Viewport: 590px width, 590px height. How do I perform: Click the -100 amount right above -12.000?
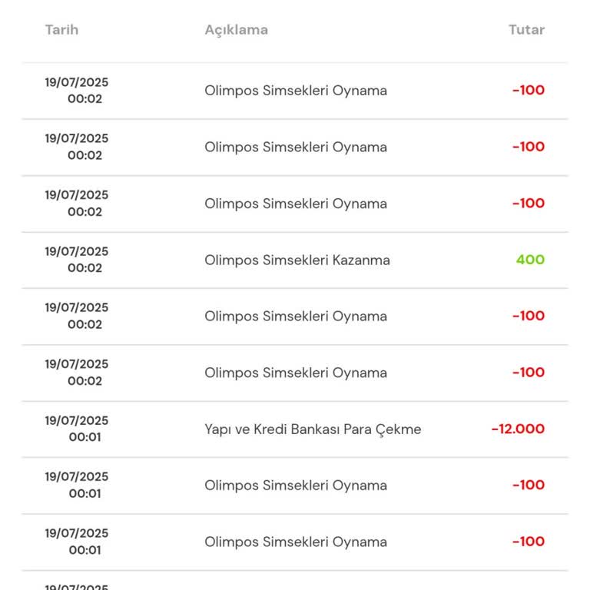[529, 373]
